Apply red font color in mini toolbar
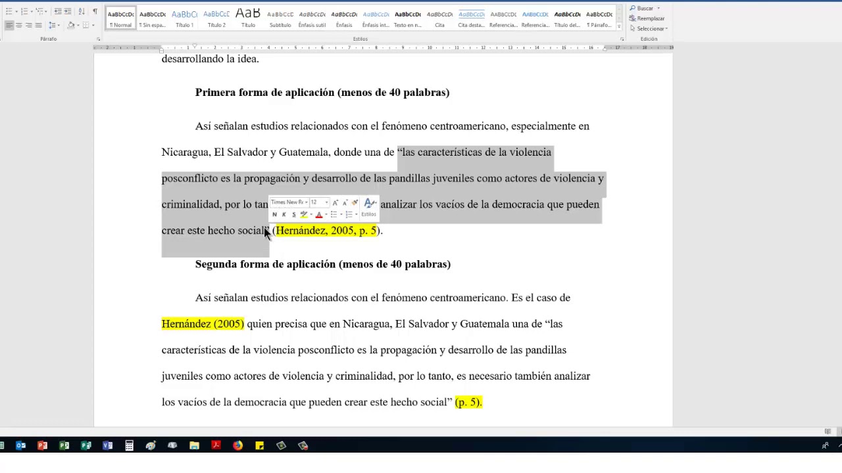Viewport: 842px width, 473px height. 319,214
